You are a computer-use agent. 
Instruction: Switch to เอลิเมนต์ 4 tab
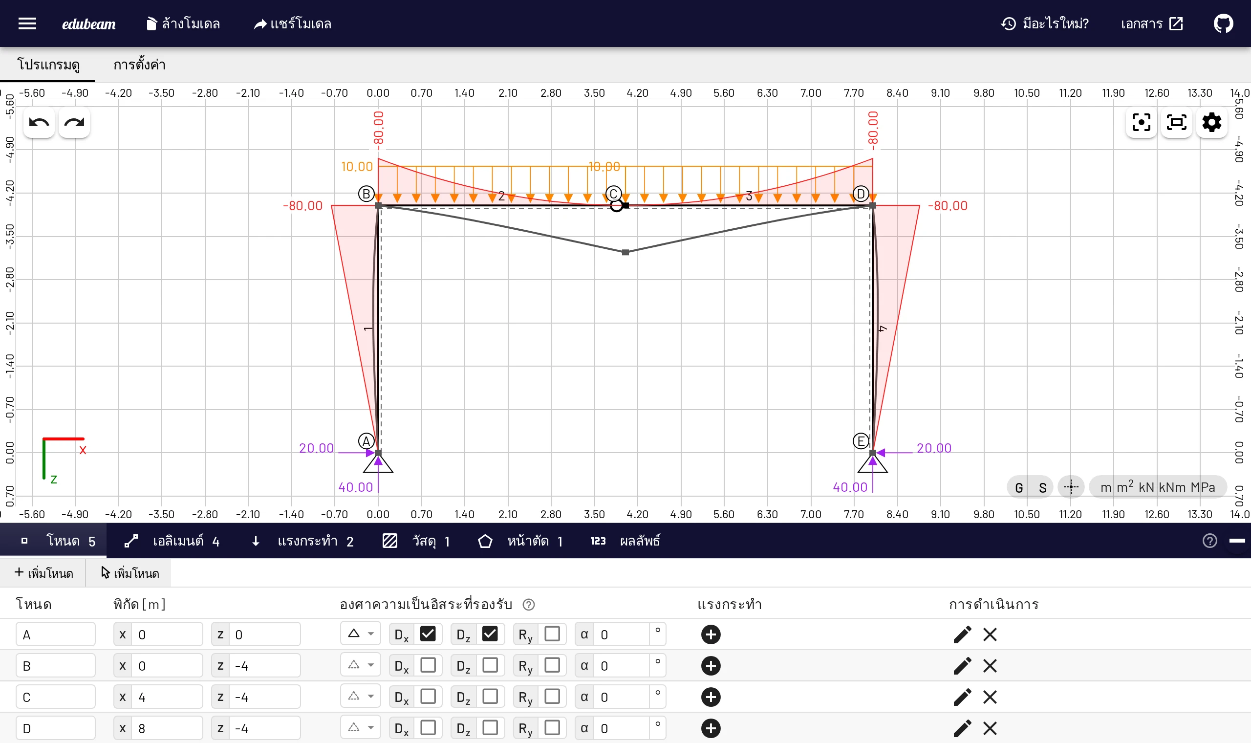(172, 541)
